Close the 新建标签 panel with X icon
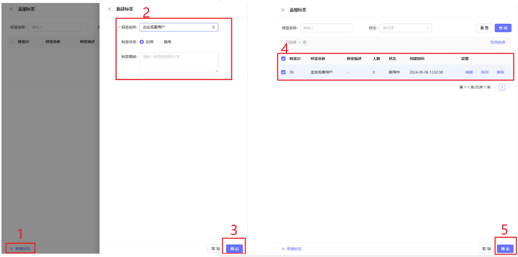The width and height of the screenshot is (518, 257). click(109, 9)
